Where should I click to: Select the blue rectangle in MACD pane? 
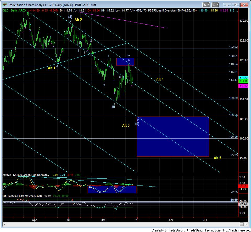[112, 189]
